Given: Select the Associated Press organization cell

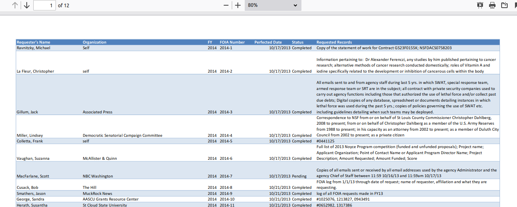Looking at the screenshot, I should pos(98,112).
